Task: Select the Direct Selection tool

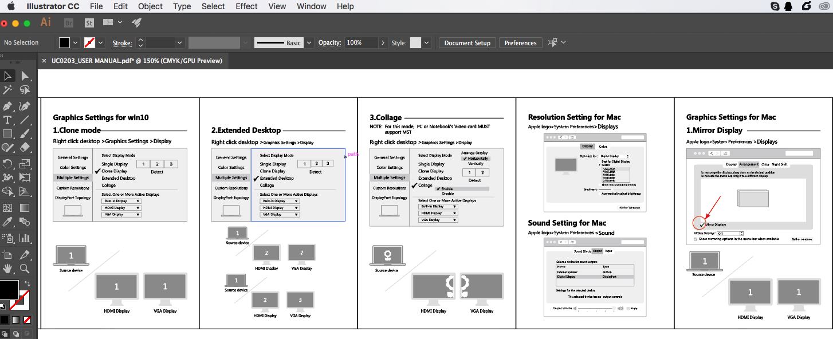Action: 25,76
